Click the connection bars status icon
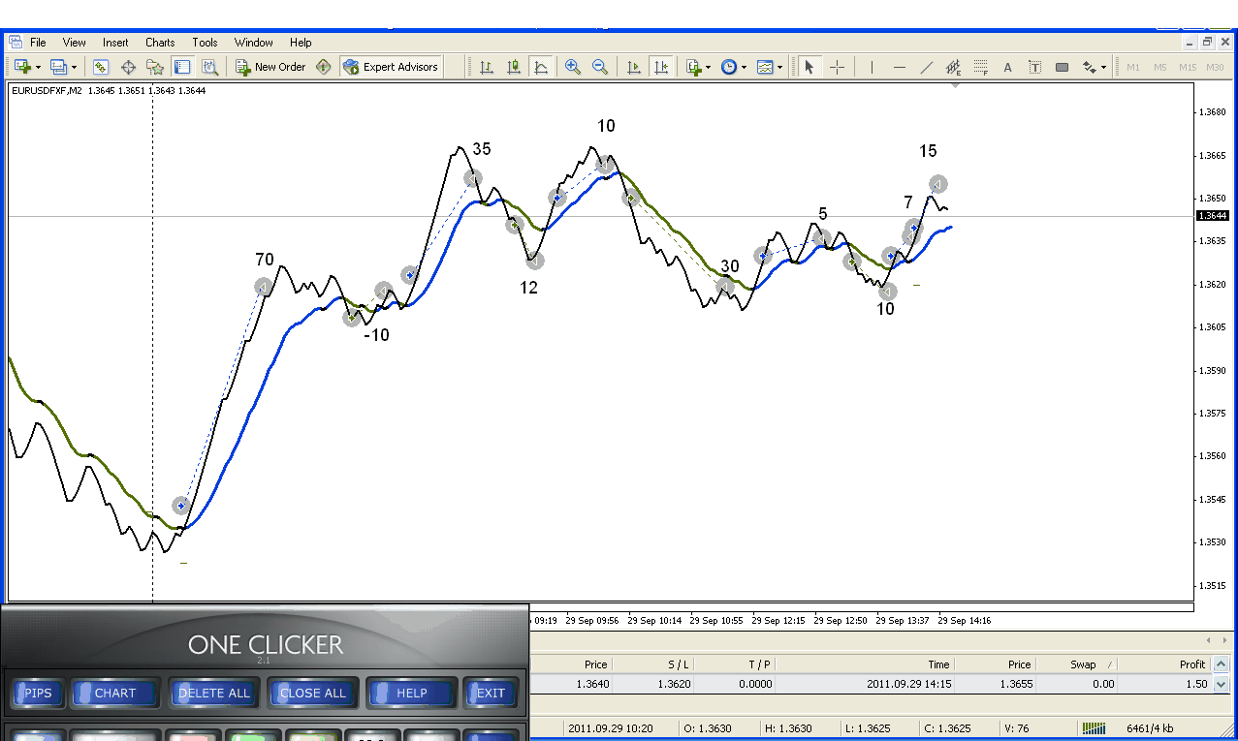 pos(1094,727)
